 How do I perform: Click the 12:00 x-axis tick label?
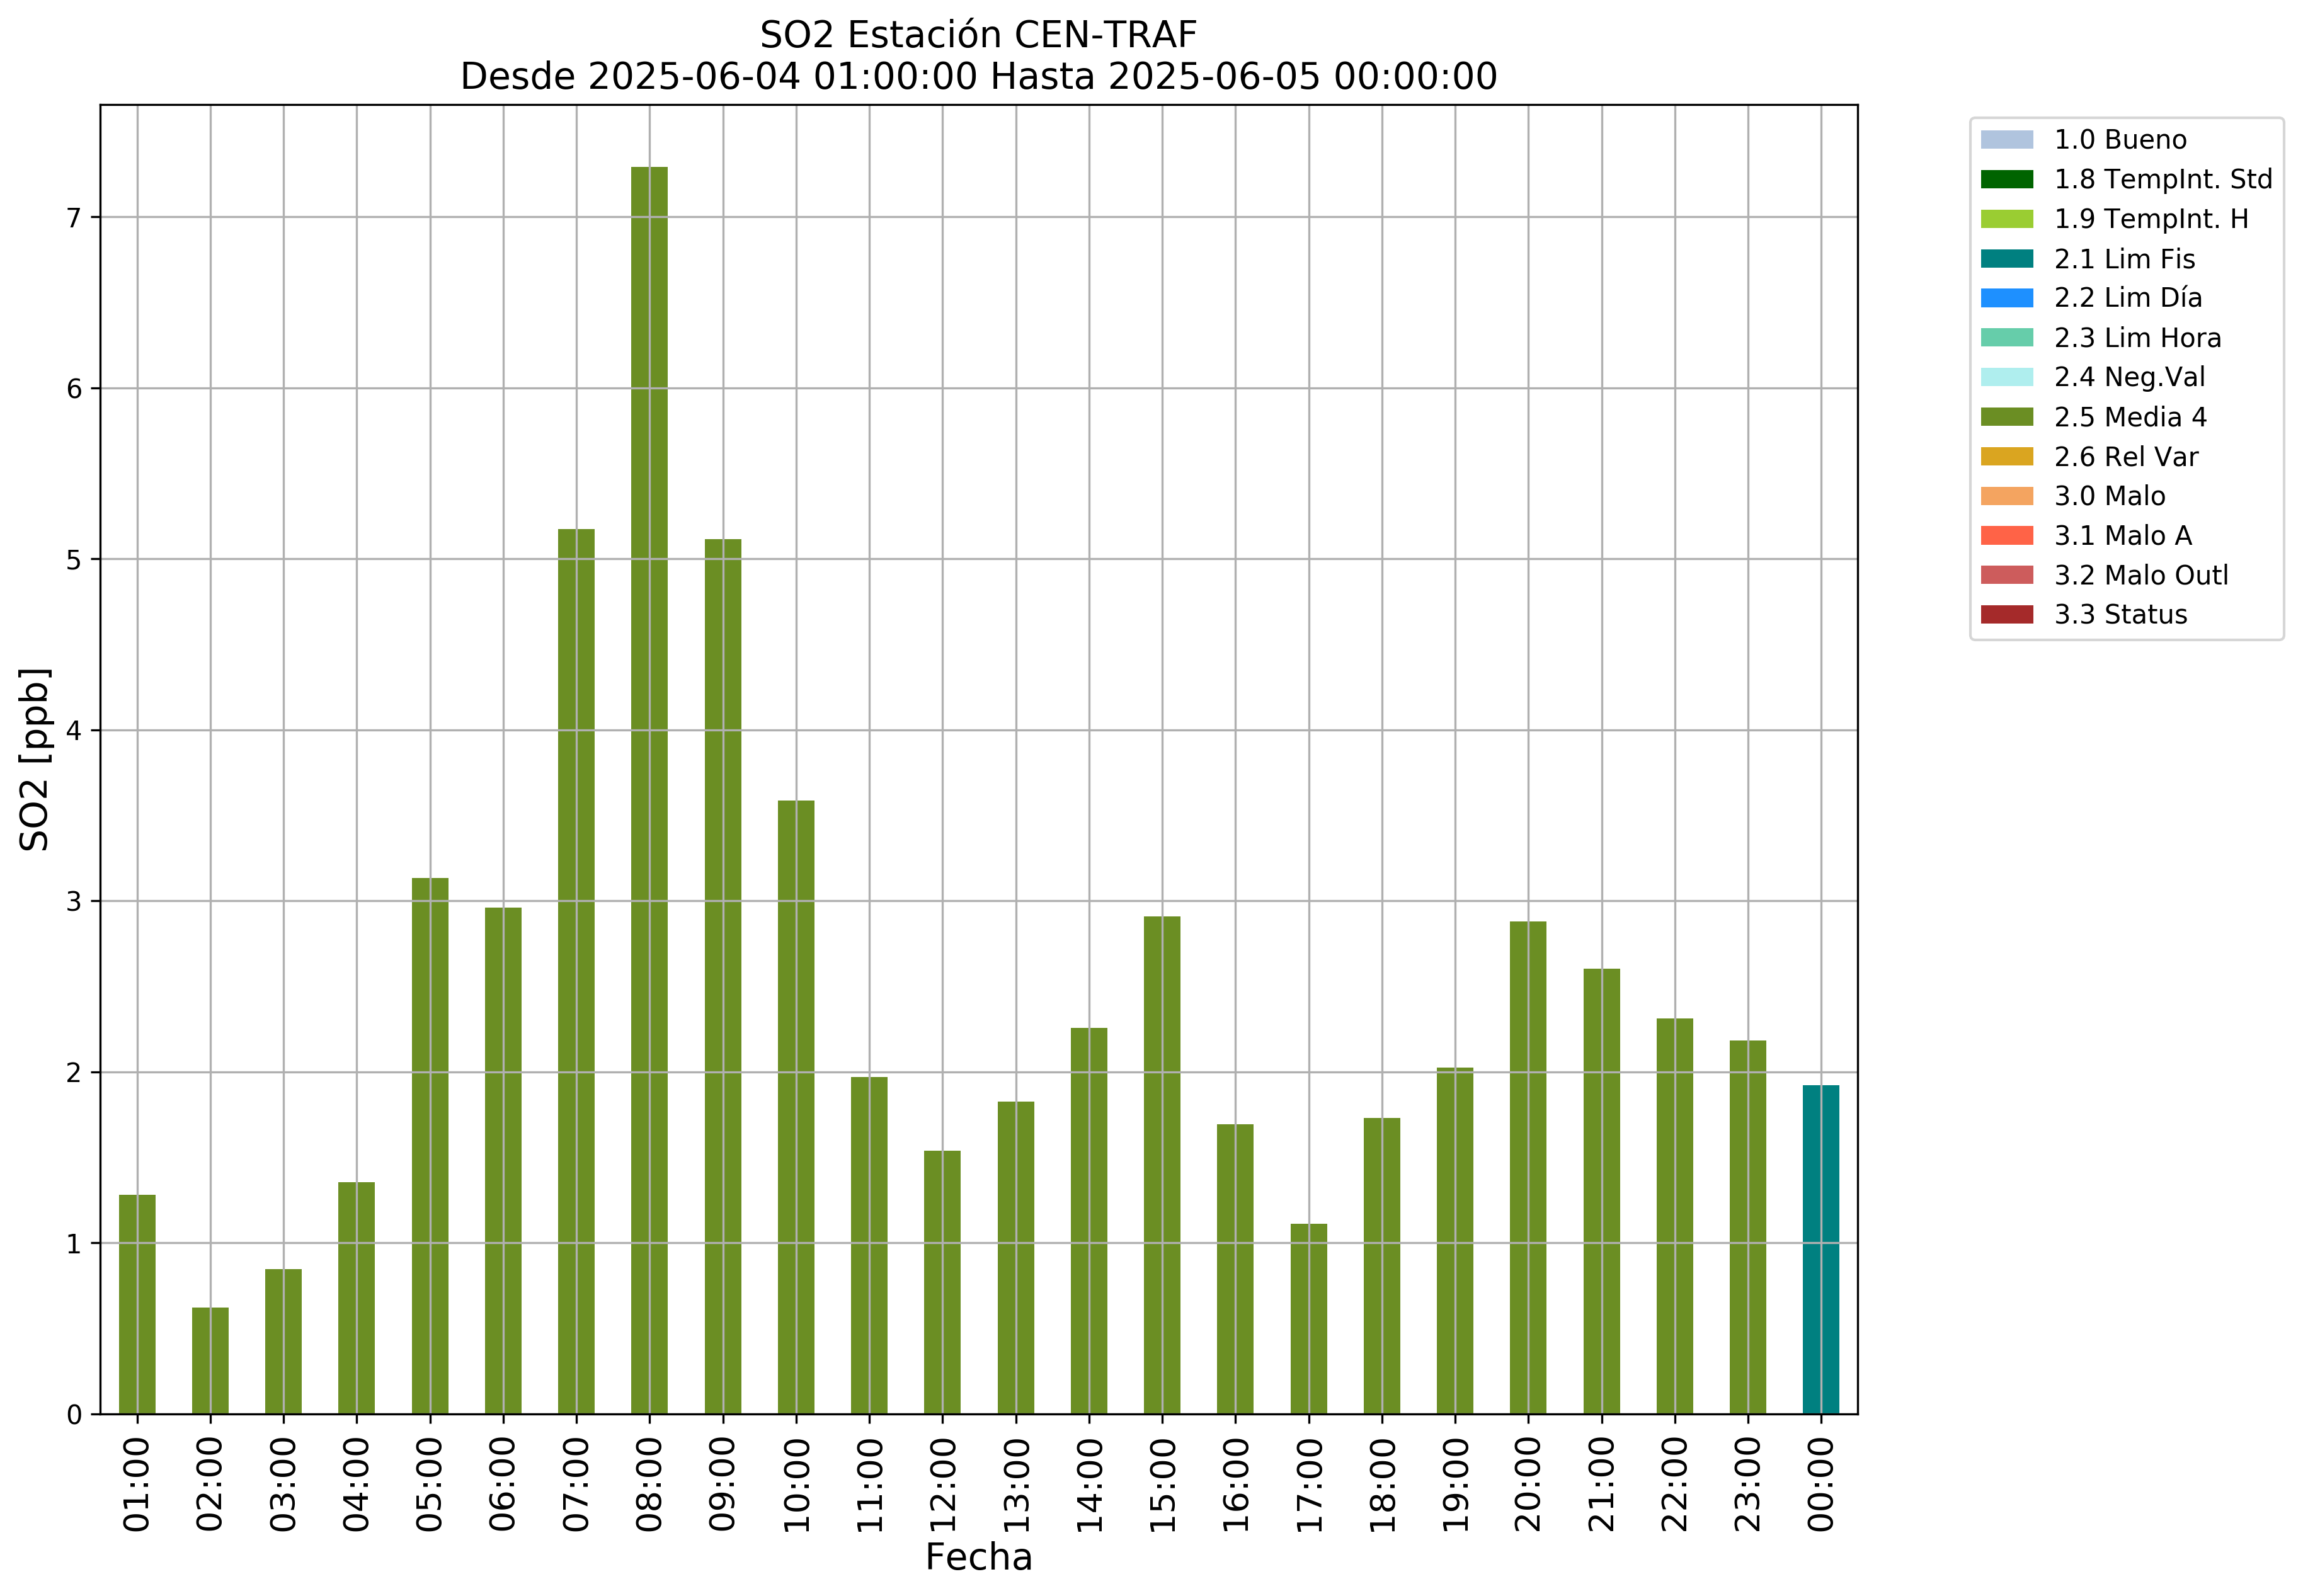tap(942, 1484)
